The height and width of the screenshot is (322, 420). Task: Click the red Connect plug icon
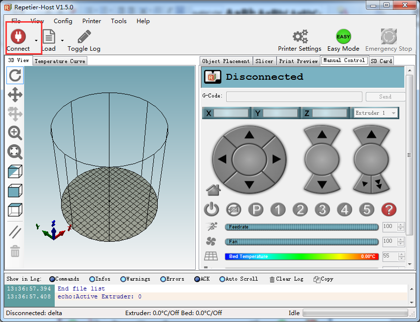pos(18,36)
